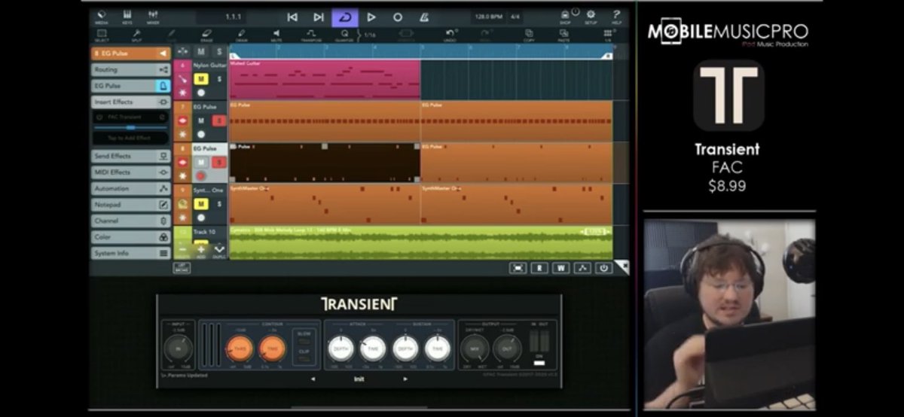This screenshot has height=417, width=904.
Task: Click the Paste tool
Action: pyautogui.click(x=564, y=35)
